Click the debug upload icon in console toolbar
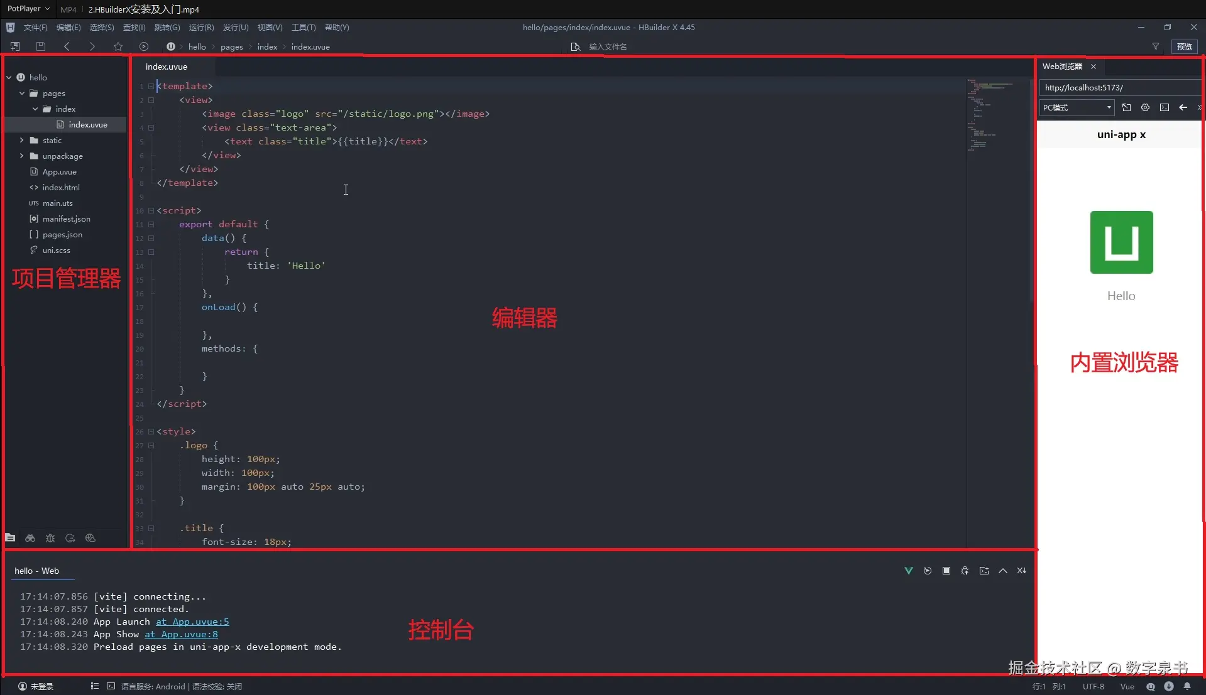 click(965, 571)
